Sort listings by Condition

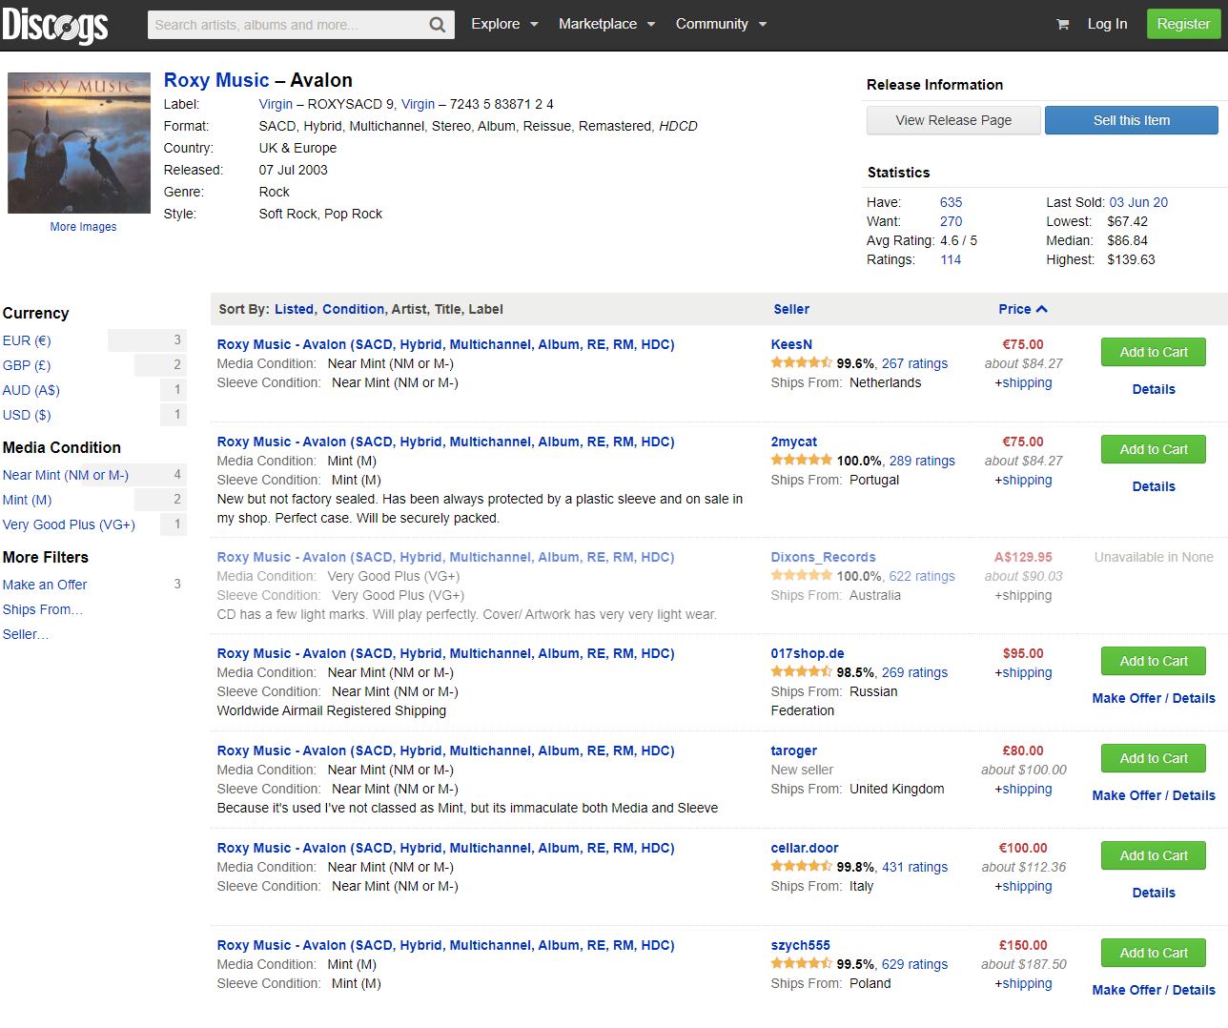click(x=353, y=309)
